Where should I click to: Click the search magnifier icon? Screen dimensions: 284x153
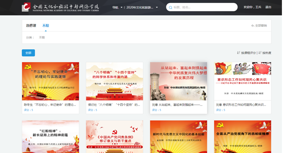[x=170, y=8]
